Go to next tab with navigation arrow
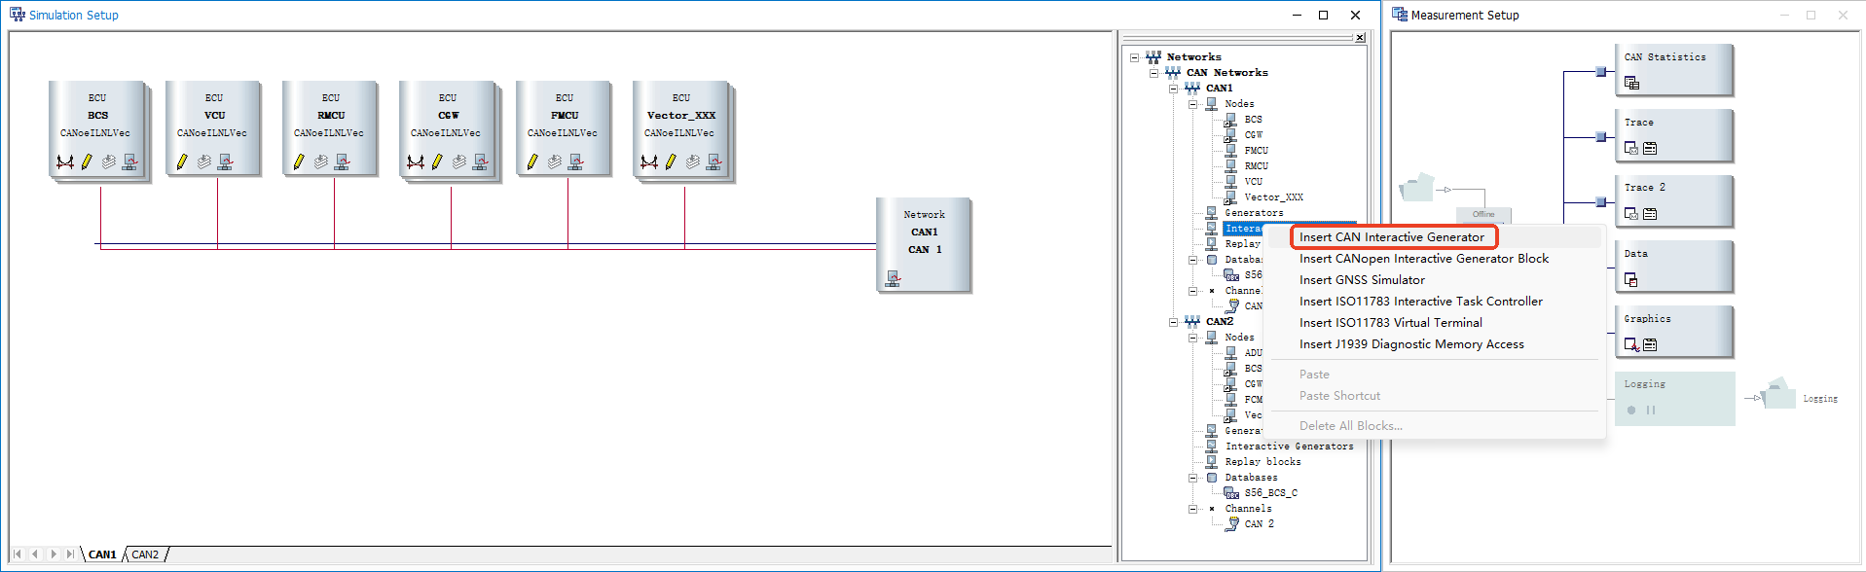The image size is (1866, 572). click(53, 554)
